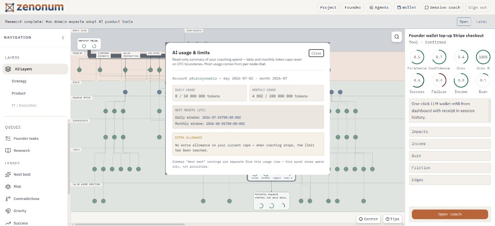Activate the Risk scales lens icon
The height and width of the screenshot is (226, 495).
pos(8,186)
